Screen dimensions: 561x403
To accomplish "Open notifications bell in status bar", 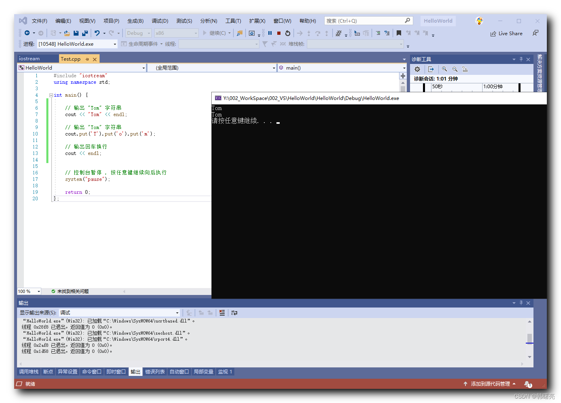I will coord(528,384).
